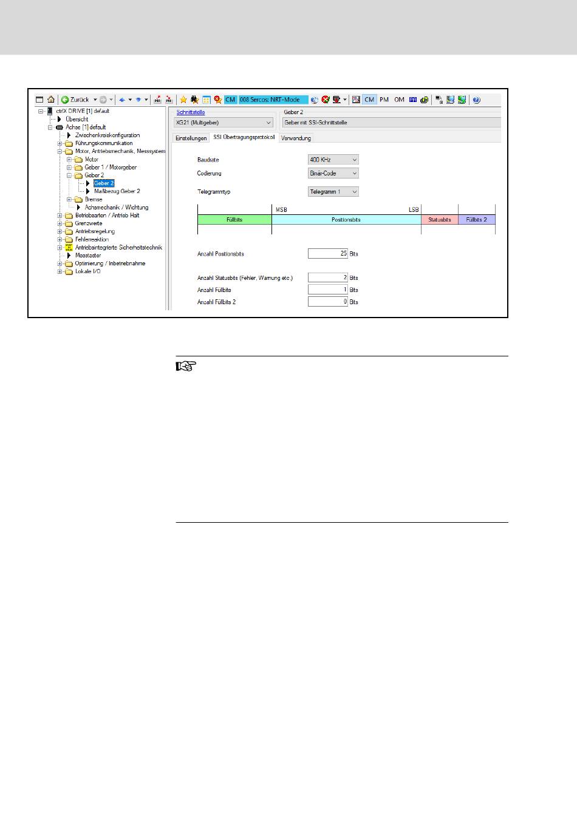
Task: Expand the Geber 1 / Motorgeber node
Action: [69, 168]
